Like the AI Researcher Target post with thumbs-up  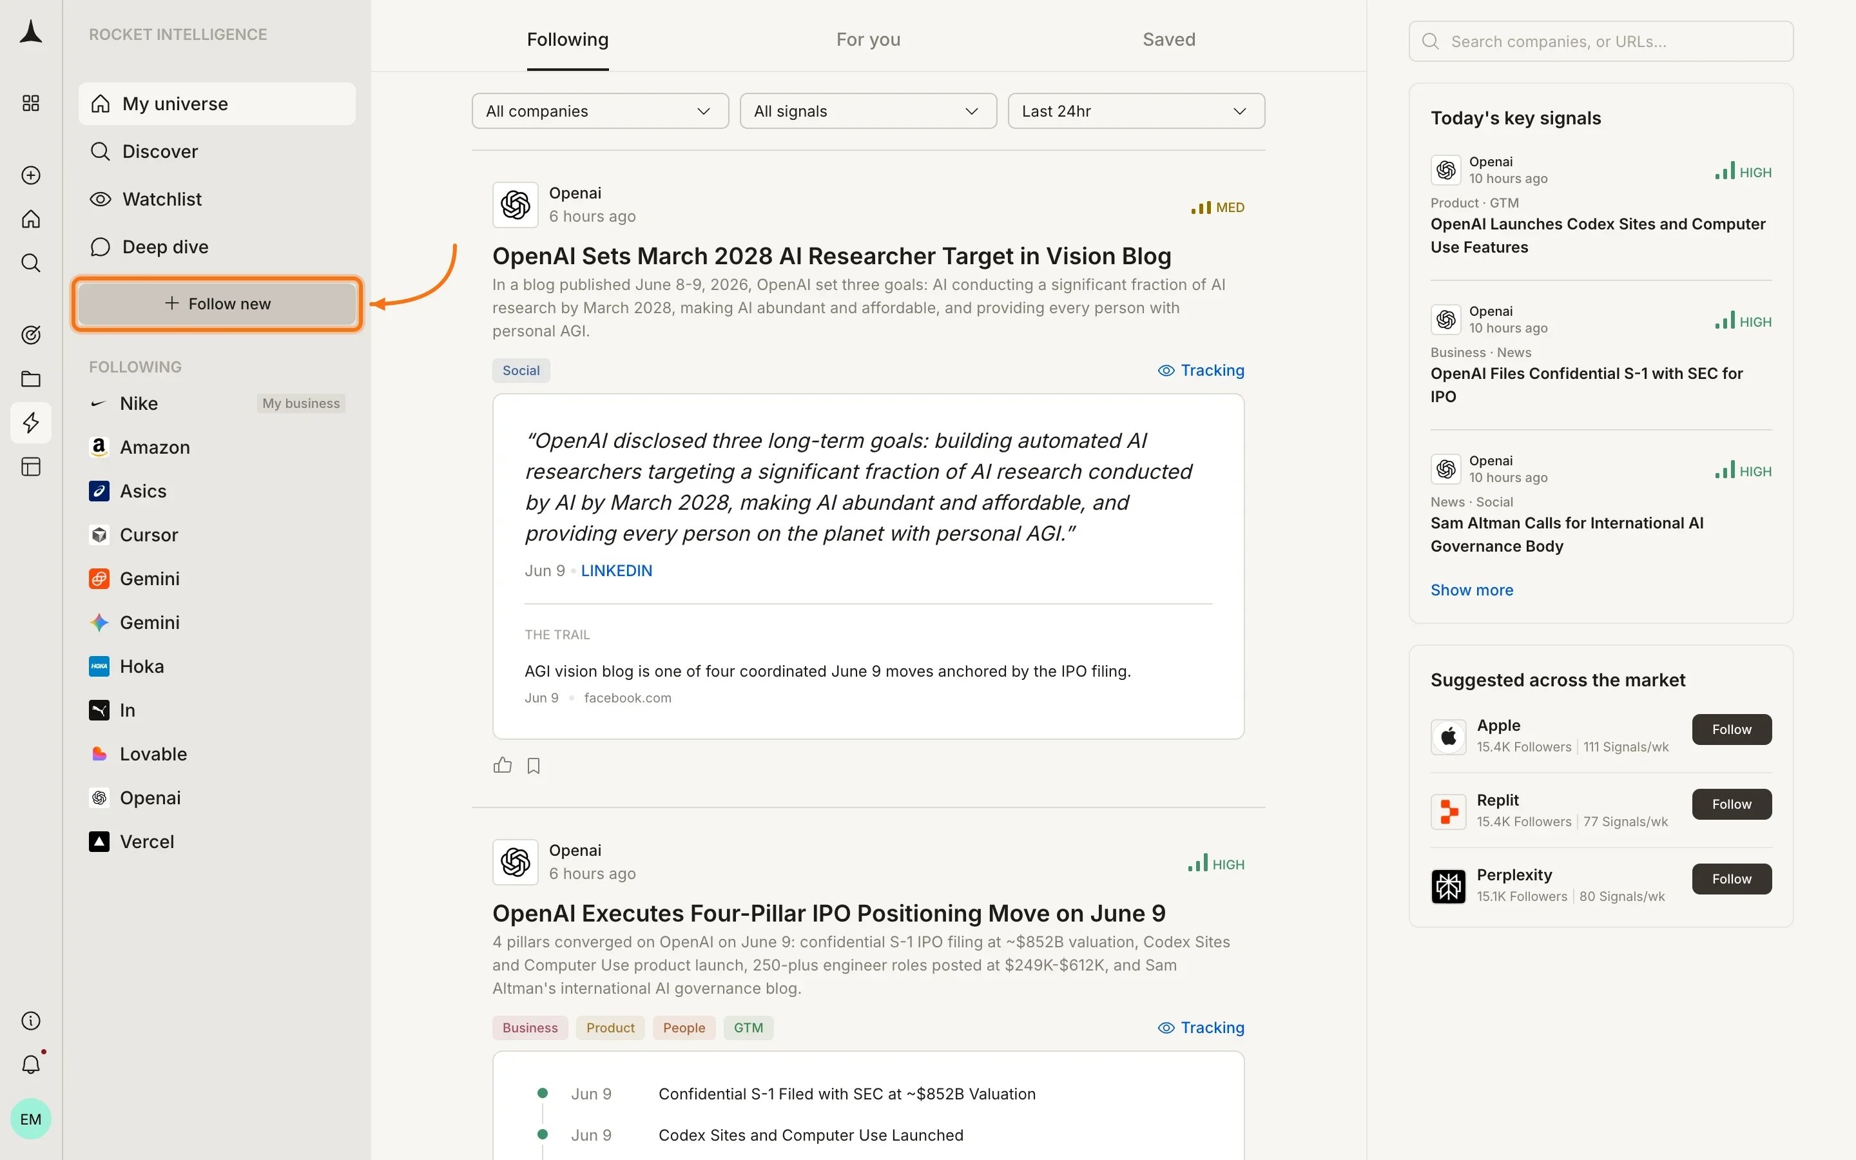click(503, 765)
